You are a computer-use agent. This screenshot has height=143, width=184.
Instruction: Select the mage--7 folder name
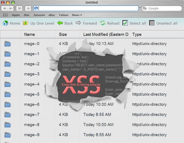click(x=32, y=115)
